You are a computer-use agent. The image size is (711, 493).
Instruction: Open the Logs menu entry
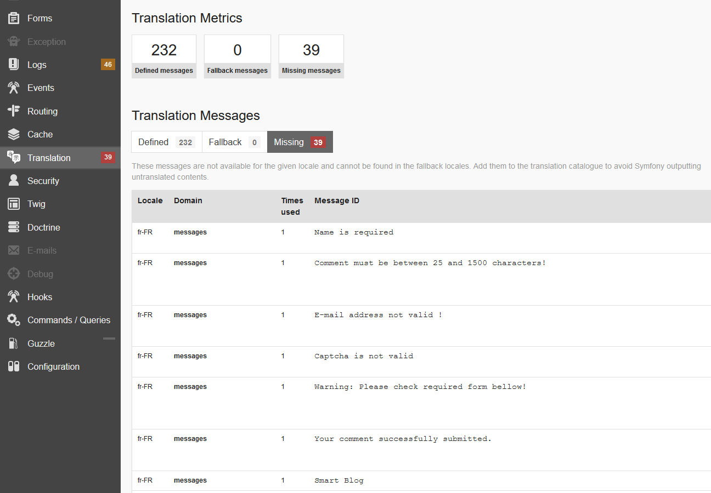coord(60,65)
